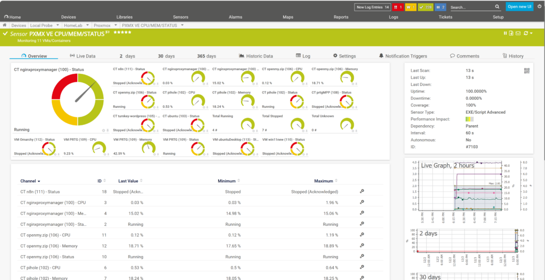Open the QR code icon in info panel

coord(527,70)
